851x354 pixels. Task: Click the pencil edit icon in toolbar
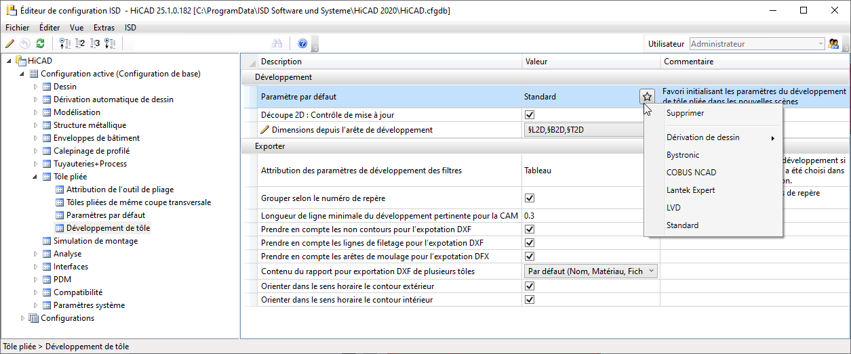(x=9, y=43)
